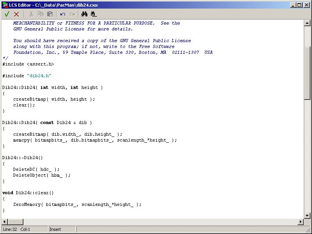Image resolution: width=312 pixels, height=234 pixels.
Task: Open Find using the binoculars icon
Action: coord(83,14)
